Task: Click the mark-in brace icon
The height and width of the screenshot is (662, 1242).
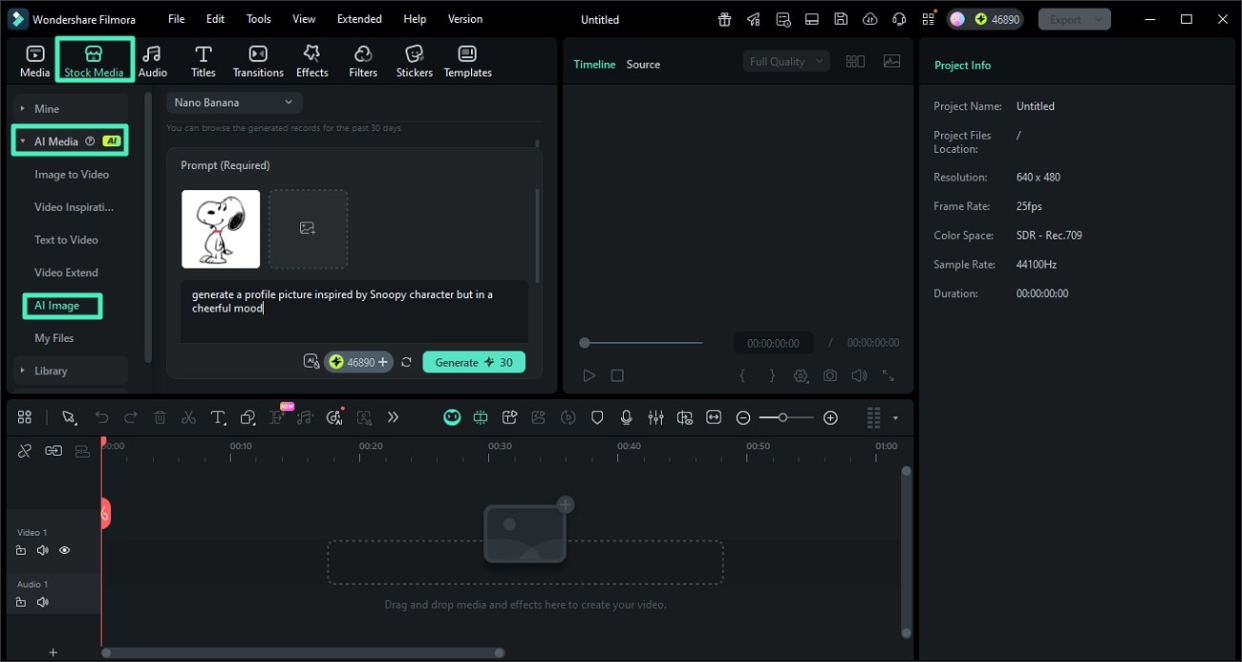Action: pyautogui.click(x=742, y=375)
